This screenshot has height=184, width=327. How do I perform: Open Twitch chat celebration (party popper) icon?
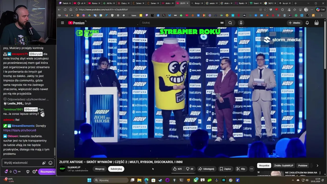point(44,163)
